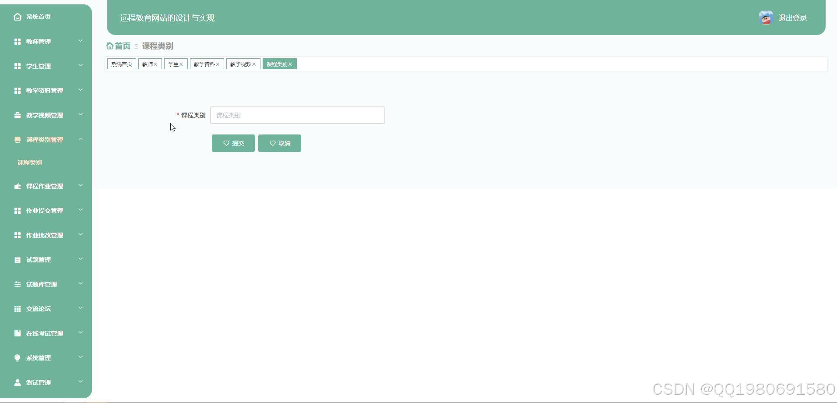This screenshot has width=837, height=403.
Task: Close the 学生 tab with its X
Action: [x=181, y=64]
